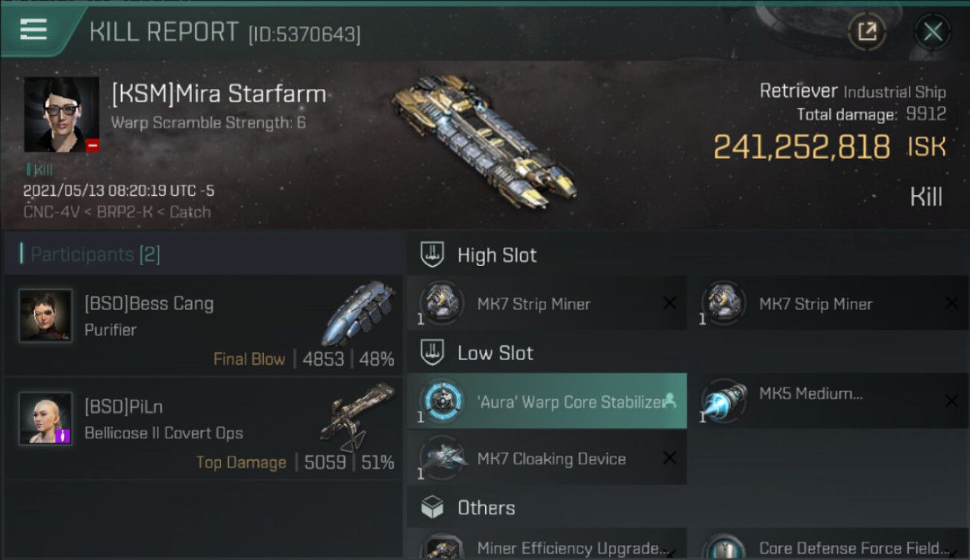The image size is (970, 560).
Task: Click the share kill report icon
Action: (866, 31)
